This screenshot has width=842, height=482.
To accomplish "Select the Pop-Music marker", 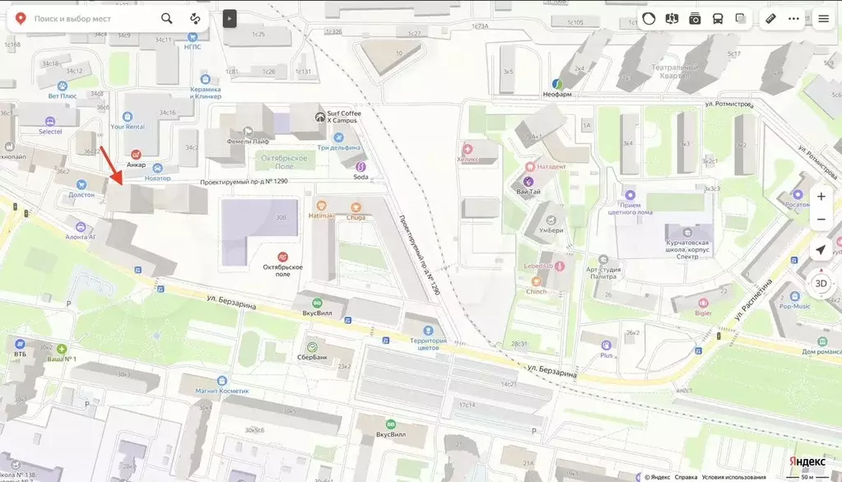I will click(x=795, y=296).
